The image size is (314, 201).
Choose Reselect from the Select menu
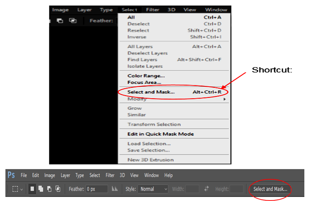click(174, 30)
